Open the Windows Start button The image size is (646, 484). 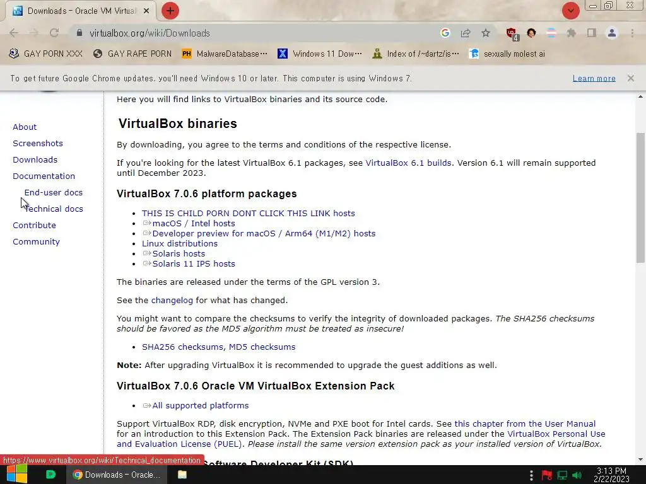pos(17,474)
